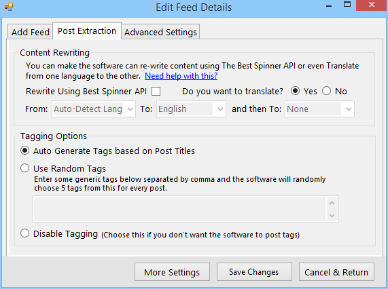Click inside the random tags text box
Viewport: 388px width, 289px height.
click(180, 209)
